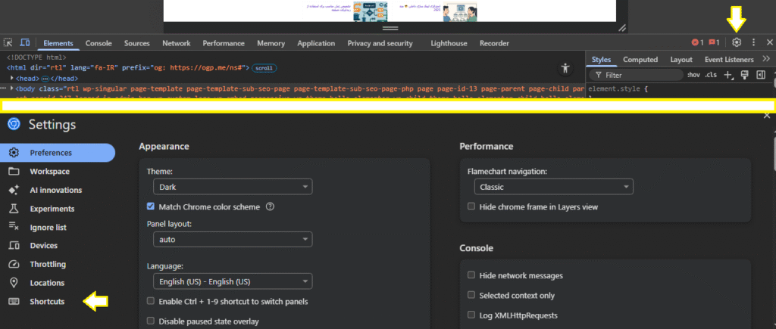The height and width of the screenshot is (329, 776).
Task: Check Hide network messages
Action: (471, 275)
